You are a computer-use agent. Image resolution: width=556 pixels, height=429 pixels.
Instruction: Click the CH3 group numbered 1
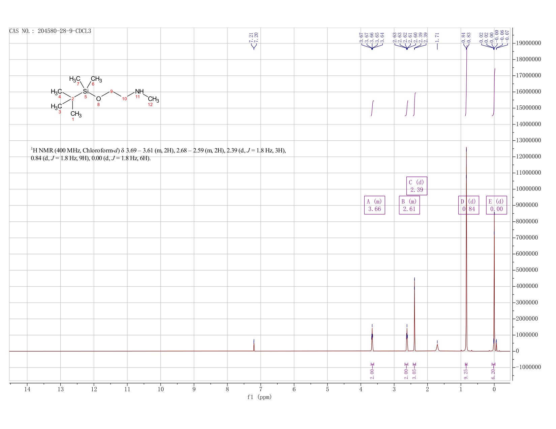[x=76, y=114]
